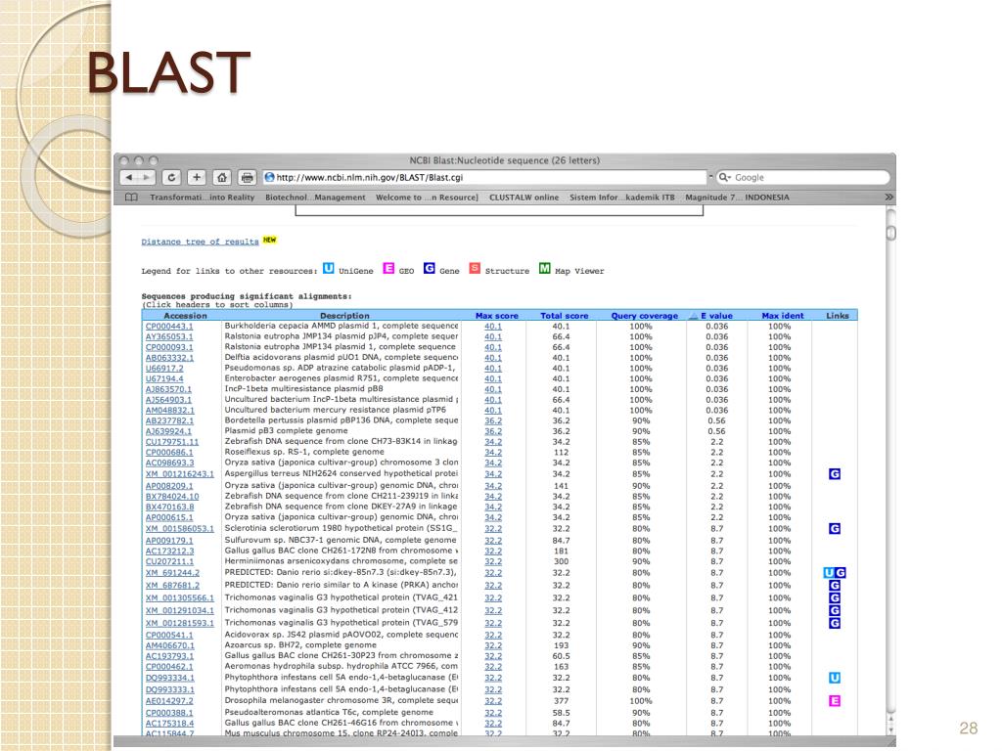The image size is (1002, 751).
Task: Click the GEO E icon in the legend
Action: pyautogui.click(x=388, y=268)
